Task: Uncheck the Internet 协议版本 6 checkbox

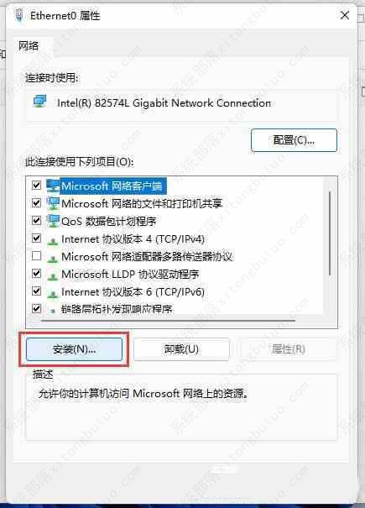Action: (36, 291)
